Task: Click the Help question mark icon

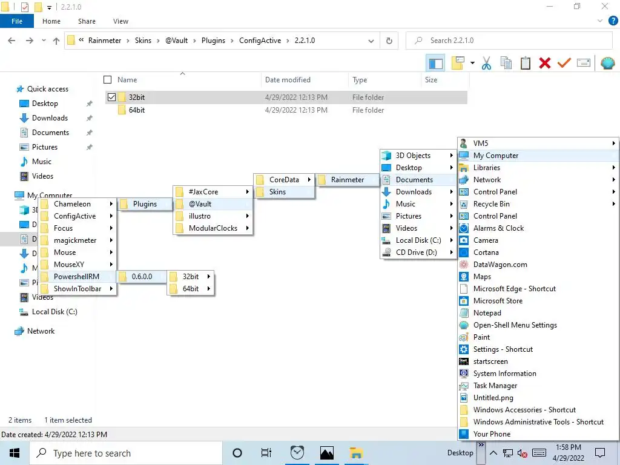Action: [613, 21]
